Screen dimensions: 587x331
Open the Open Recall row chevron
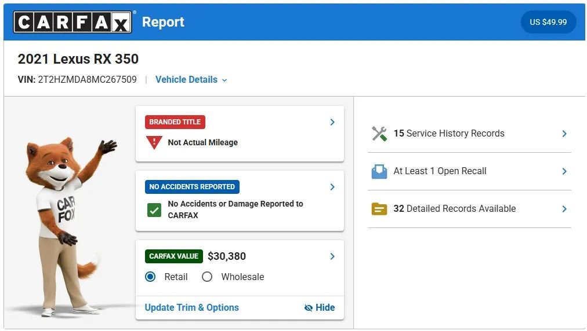(x=564, y=171)
